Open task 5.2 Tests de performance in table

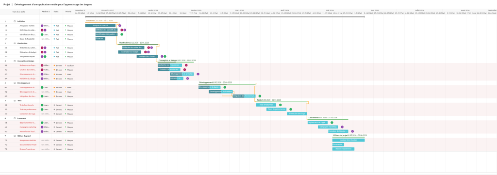pos(28,109)
